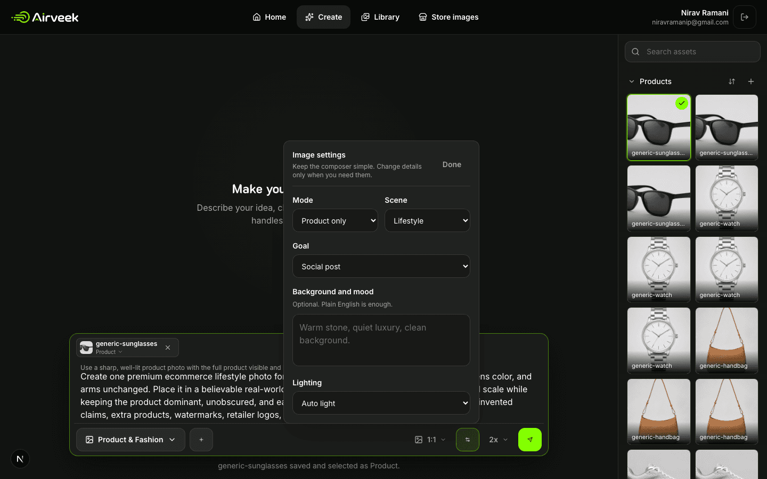Image resolution: width=767 pixels, height=479 pixels.
Task: Click the Airveek logo
Action: [x=45, y=17]
